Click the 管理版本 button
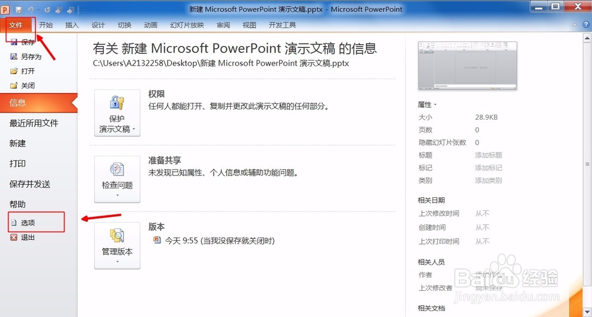 [117, 245]
